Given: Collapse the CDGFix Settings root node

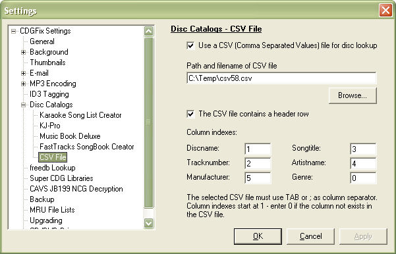Looking at the screenshot, I should tap(13, 32).
